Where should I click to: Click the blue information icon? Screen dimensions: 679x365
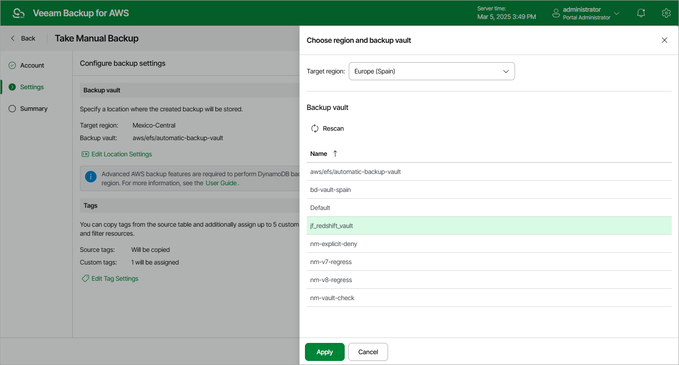[x=91, y=176]
